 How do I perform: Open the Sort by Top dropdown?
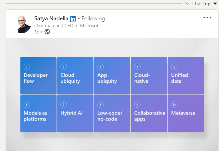[201, 4]
